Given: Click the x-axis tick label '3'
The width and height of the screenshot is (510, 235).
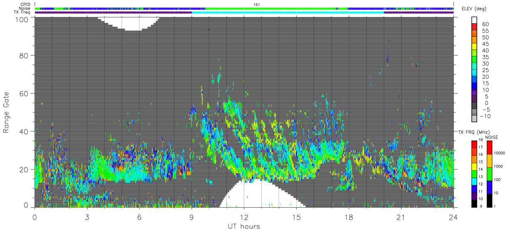Looking at the screenshot, I should pyautogui.click(x=87, y=217).
